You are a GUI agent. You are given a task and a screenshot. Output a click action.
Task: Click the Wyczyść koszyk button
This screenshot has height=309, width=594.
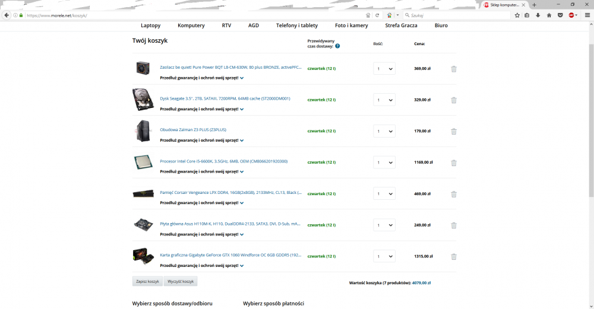(181, 281)
